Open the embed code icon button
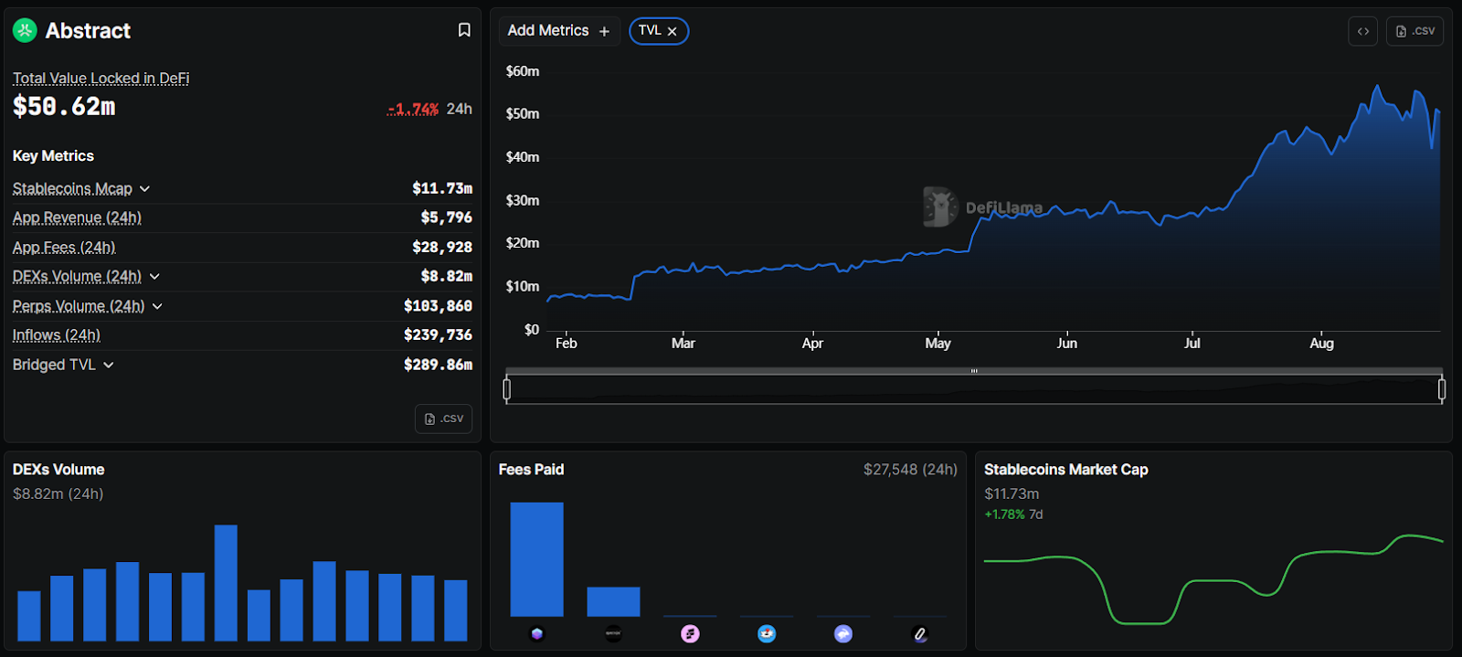Screen dimensions: 1462x657 point(1362,31)
